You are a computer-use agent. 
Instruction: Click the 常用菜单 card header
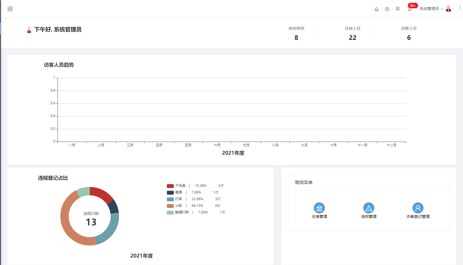[369, 182]
